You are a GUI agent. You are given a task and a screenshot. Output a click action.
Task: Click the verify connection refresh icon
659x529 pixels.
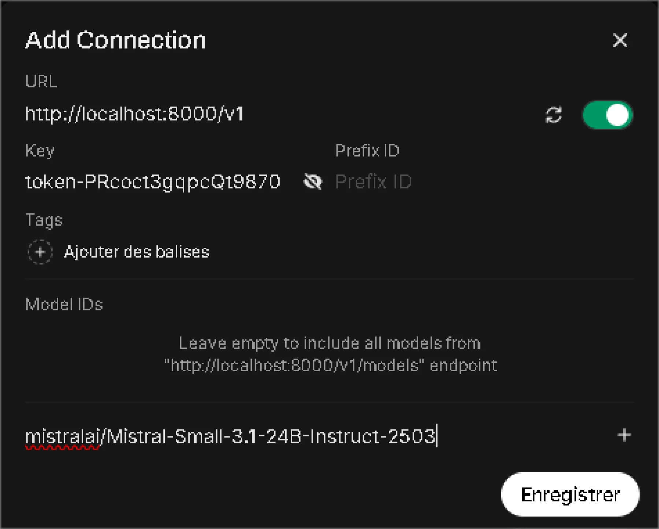click(553, 115)
